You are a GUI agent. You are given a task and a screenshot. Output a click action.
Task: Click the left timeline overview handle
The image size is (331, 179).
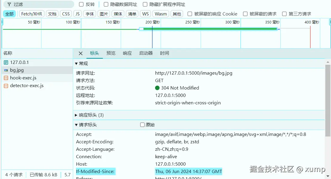(x=2, y=22)
